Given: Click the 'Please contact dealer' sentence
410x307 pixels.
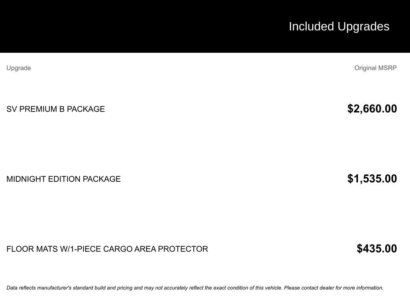Looking at the screenshot, I should click(334, 288).
